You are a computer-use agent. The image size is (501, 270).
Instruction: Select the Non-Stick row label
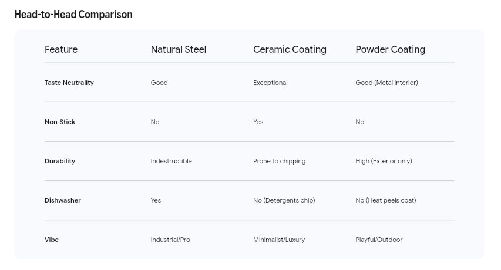coord(60,122)
